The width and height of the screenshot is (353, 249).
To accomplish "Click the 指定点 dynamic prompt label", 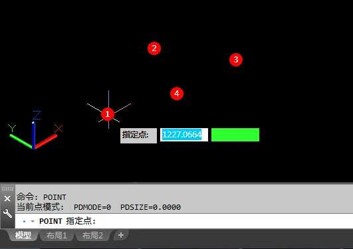I will [x=138, y=135].
